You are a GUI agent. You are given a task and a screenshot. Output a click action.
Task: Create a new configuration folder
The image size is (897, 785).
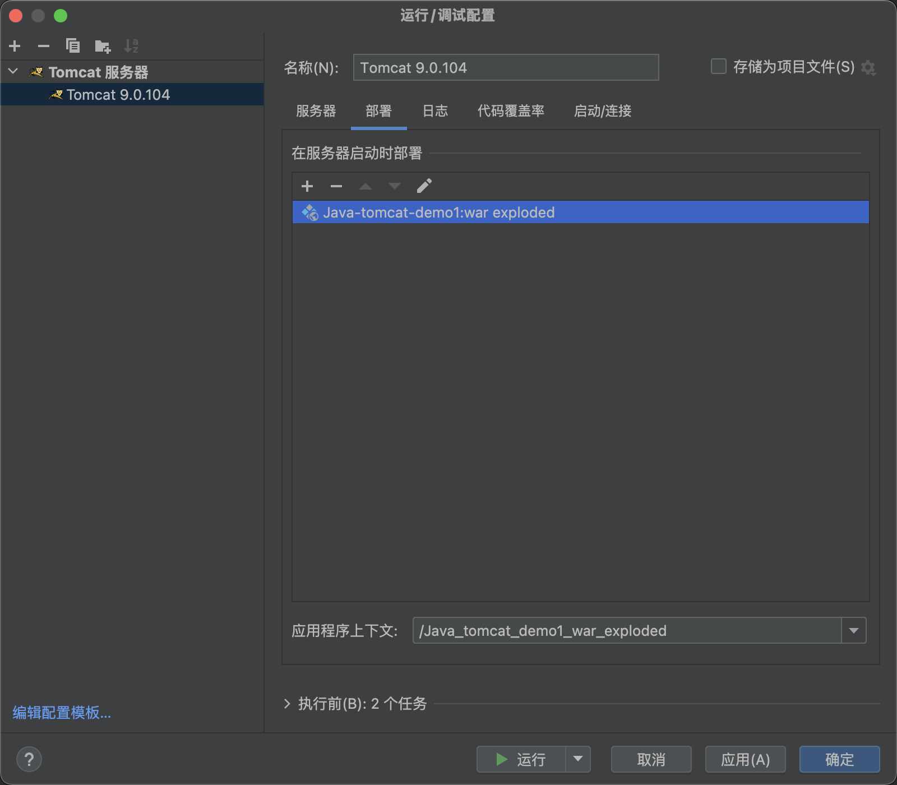103,46
